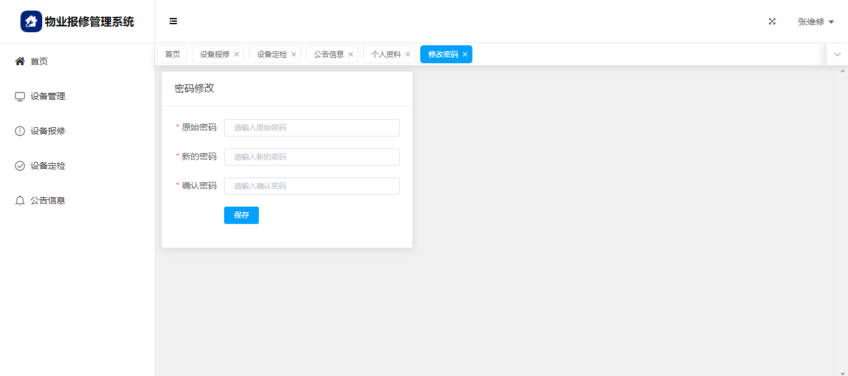Switch to the 设备报修 tab
The image size is (848, 376).
[215, 55]
